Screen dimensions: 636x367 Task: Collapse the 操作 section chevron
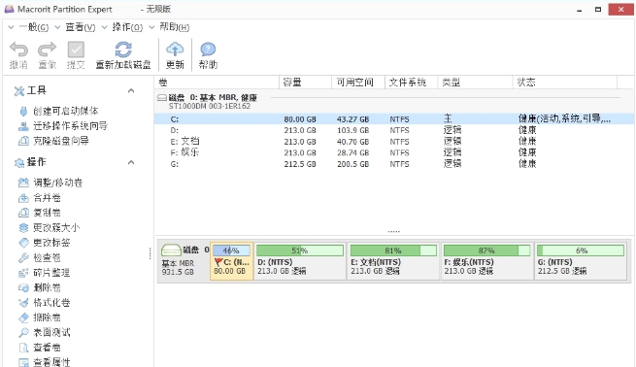pos(131,162)
